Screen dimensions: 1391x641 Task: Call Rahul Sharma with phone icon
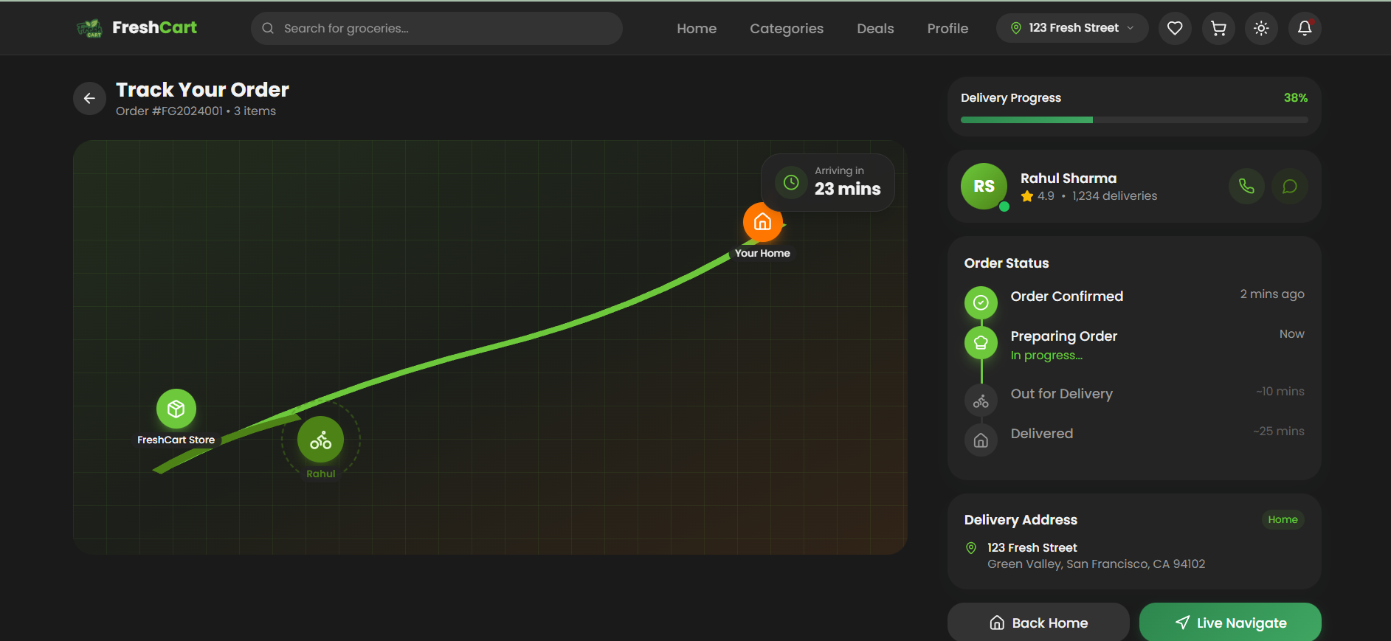tap(1246, 186)
